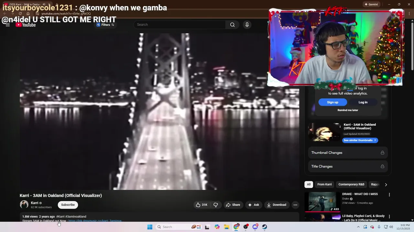The image size is (414, 232).
Task: Open Discord from the taskbar
Action: (x=255, y=227)
